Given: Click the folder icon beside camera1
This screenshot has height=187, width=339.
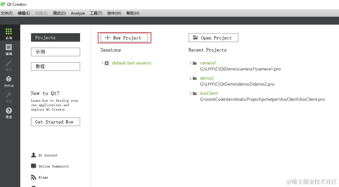Looking at the screenshot, I should (x=195, y=63).
